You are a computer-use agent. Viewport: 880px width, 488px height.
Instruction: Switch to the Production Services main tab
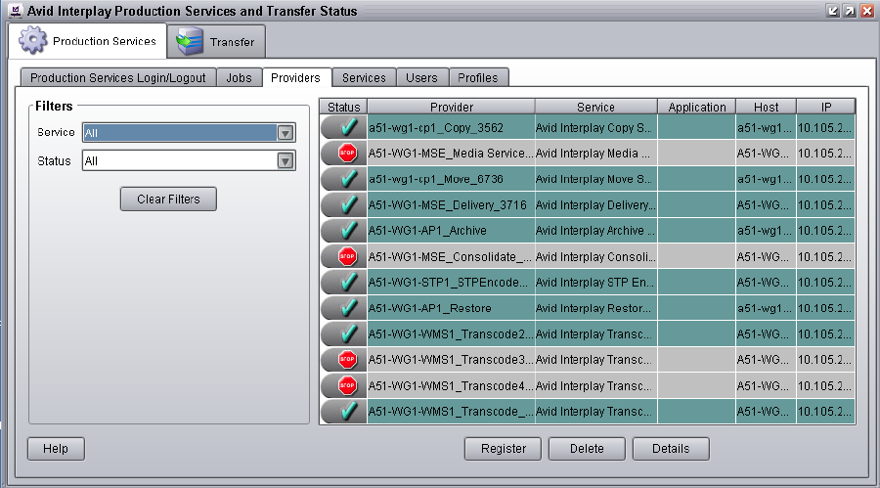pos(88,41)
